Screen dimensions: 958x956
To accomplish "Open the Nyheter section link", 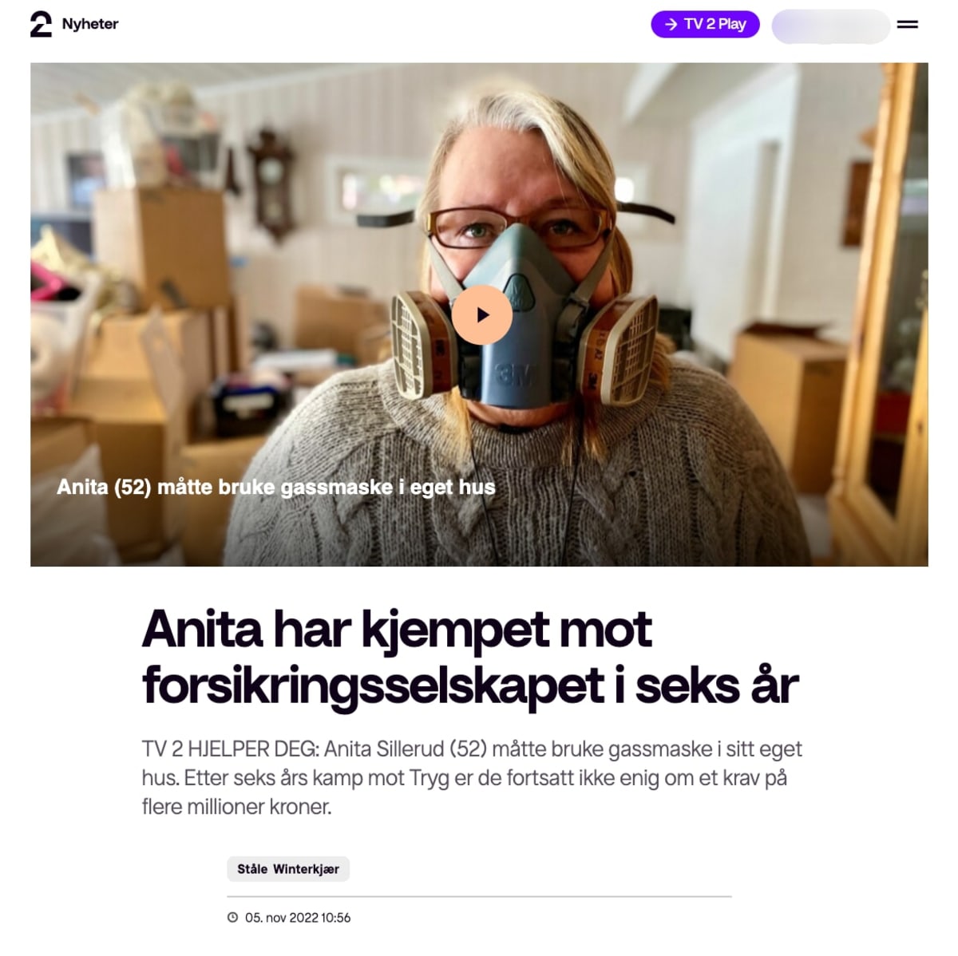I will coord(90,24).
